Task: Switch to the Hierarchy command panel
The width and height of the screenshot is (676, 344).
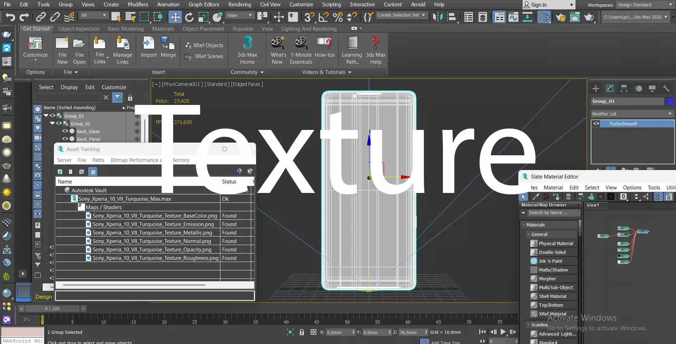Action: point(624,88)
